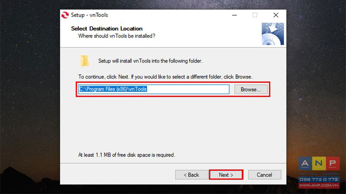Viewport: 346px width, 194px height.
Task: Click the red vnTools icon in title bar
Action: [x=65, y=15]
